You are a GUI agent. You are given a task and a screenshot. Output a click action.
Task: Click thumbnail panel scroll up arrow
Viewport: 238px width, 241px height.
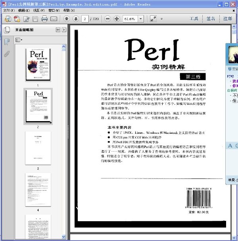point(64,46)
